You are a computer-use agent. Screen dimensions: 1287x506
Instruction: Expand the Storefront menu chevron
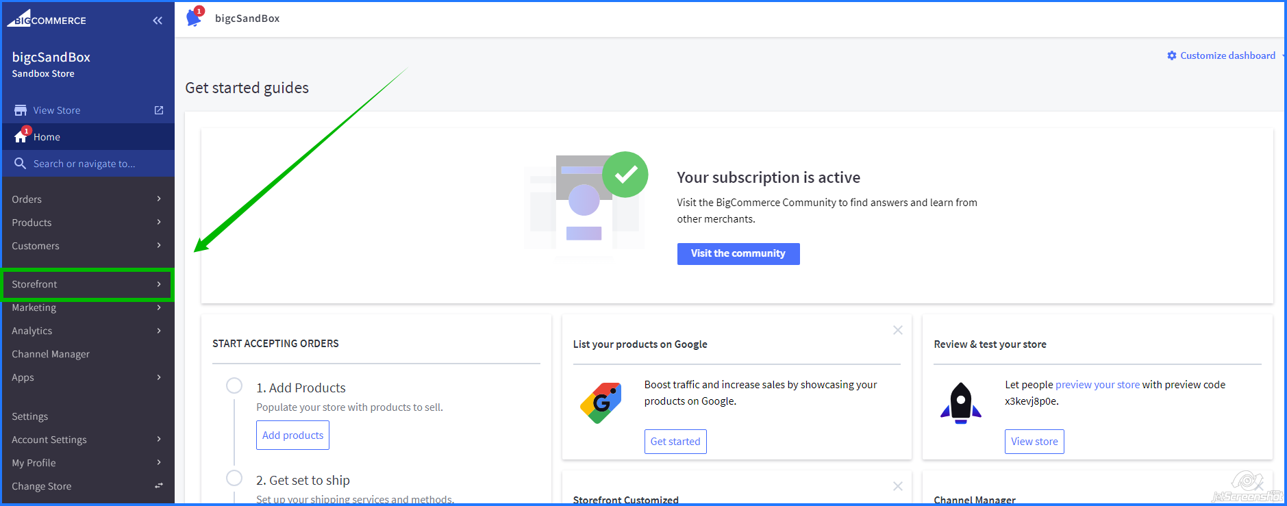pyautogui.click(x=159, y=284)
